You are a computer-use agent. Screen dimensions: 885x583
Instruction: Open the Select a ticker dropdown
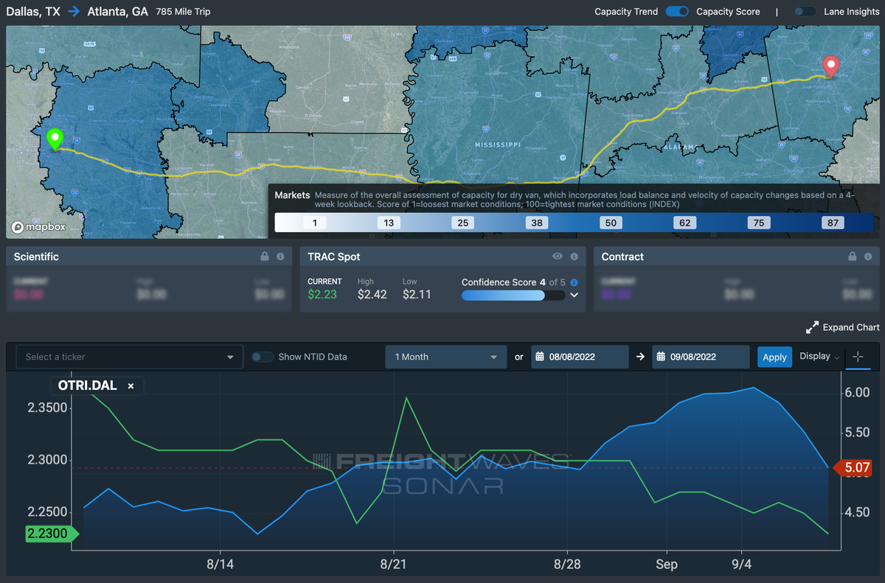(x=130, y=357)
